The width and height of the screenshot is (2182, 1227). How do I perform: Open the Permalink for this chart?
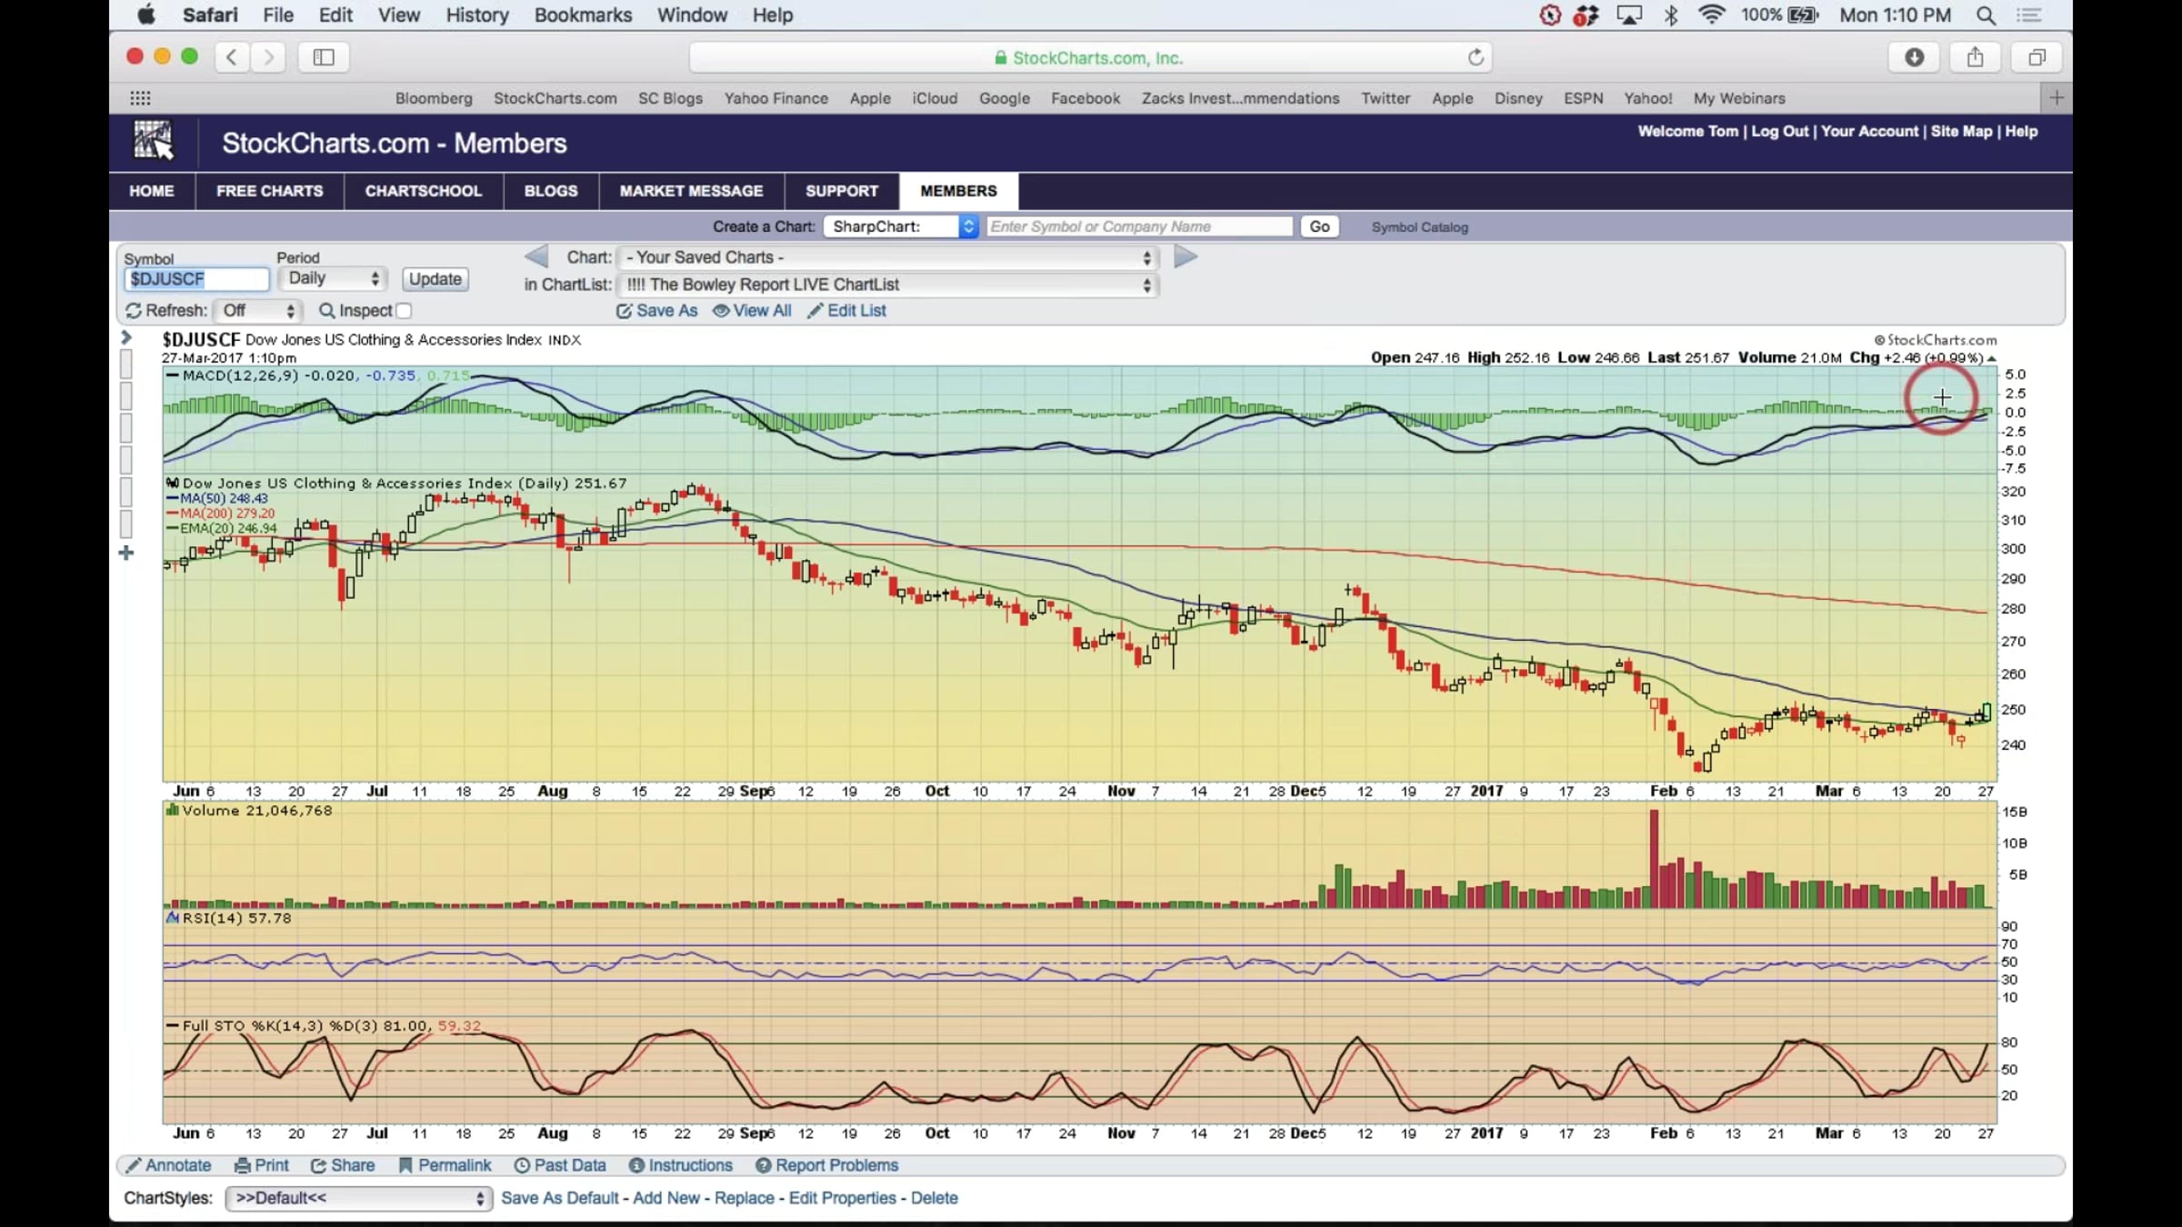pyautogui.click(x=445, y=1165)
